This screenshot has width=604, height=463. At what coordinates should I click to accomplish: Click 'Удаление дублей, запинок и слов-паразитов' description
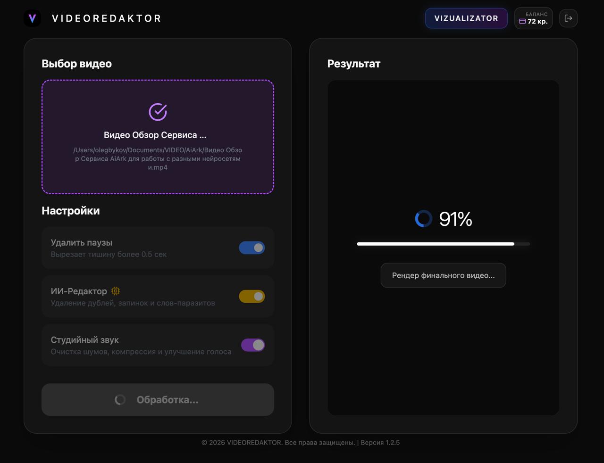[x=133, y=303]
